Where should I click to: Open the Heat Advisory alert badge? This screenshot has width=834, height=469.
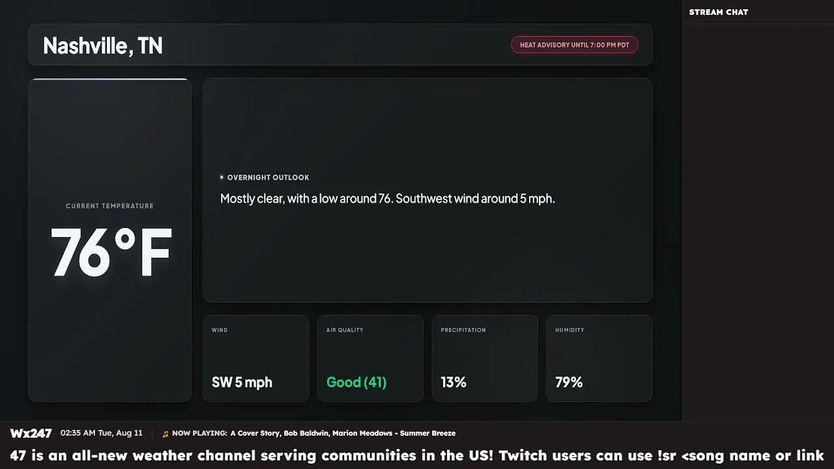(x=574, y=45)
